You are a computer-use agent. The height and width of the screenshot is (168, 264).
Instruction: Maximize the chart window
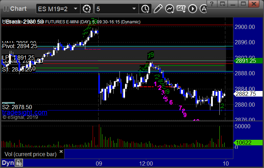243,4
